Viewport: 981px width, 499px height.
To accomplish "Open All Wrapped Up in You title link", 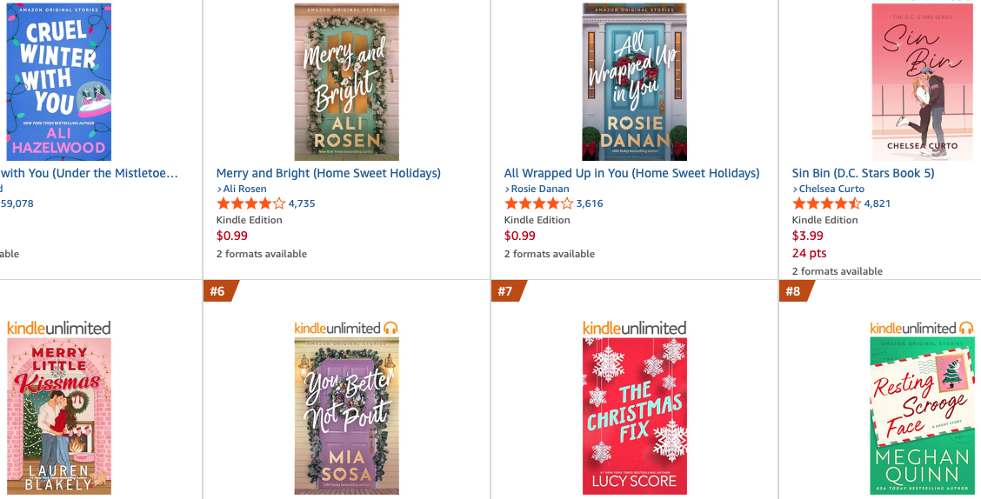I will [x=631, y=173].
